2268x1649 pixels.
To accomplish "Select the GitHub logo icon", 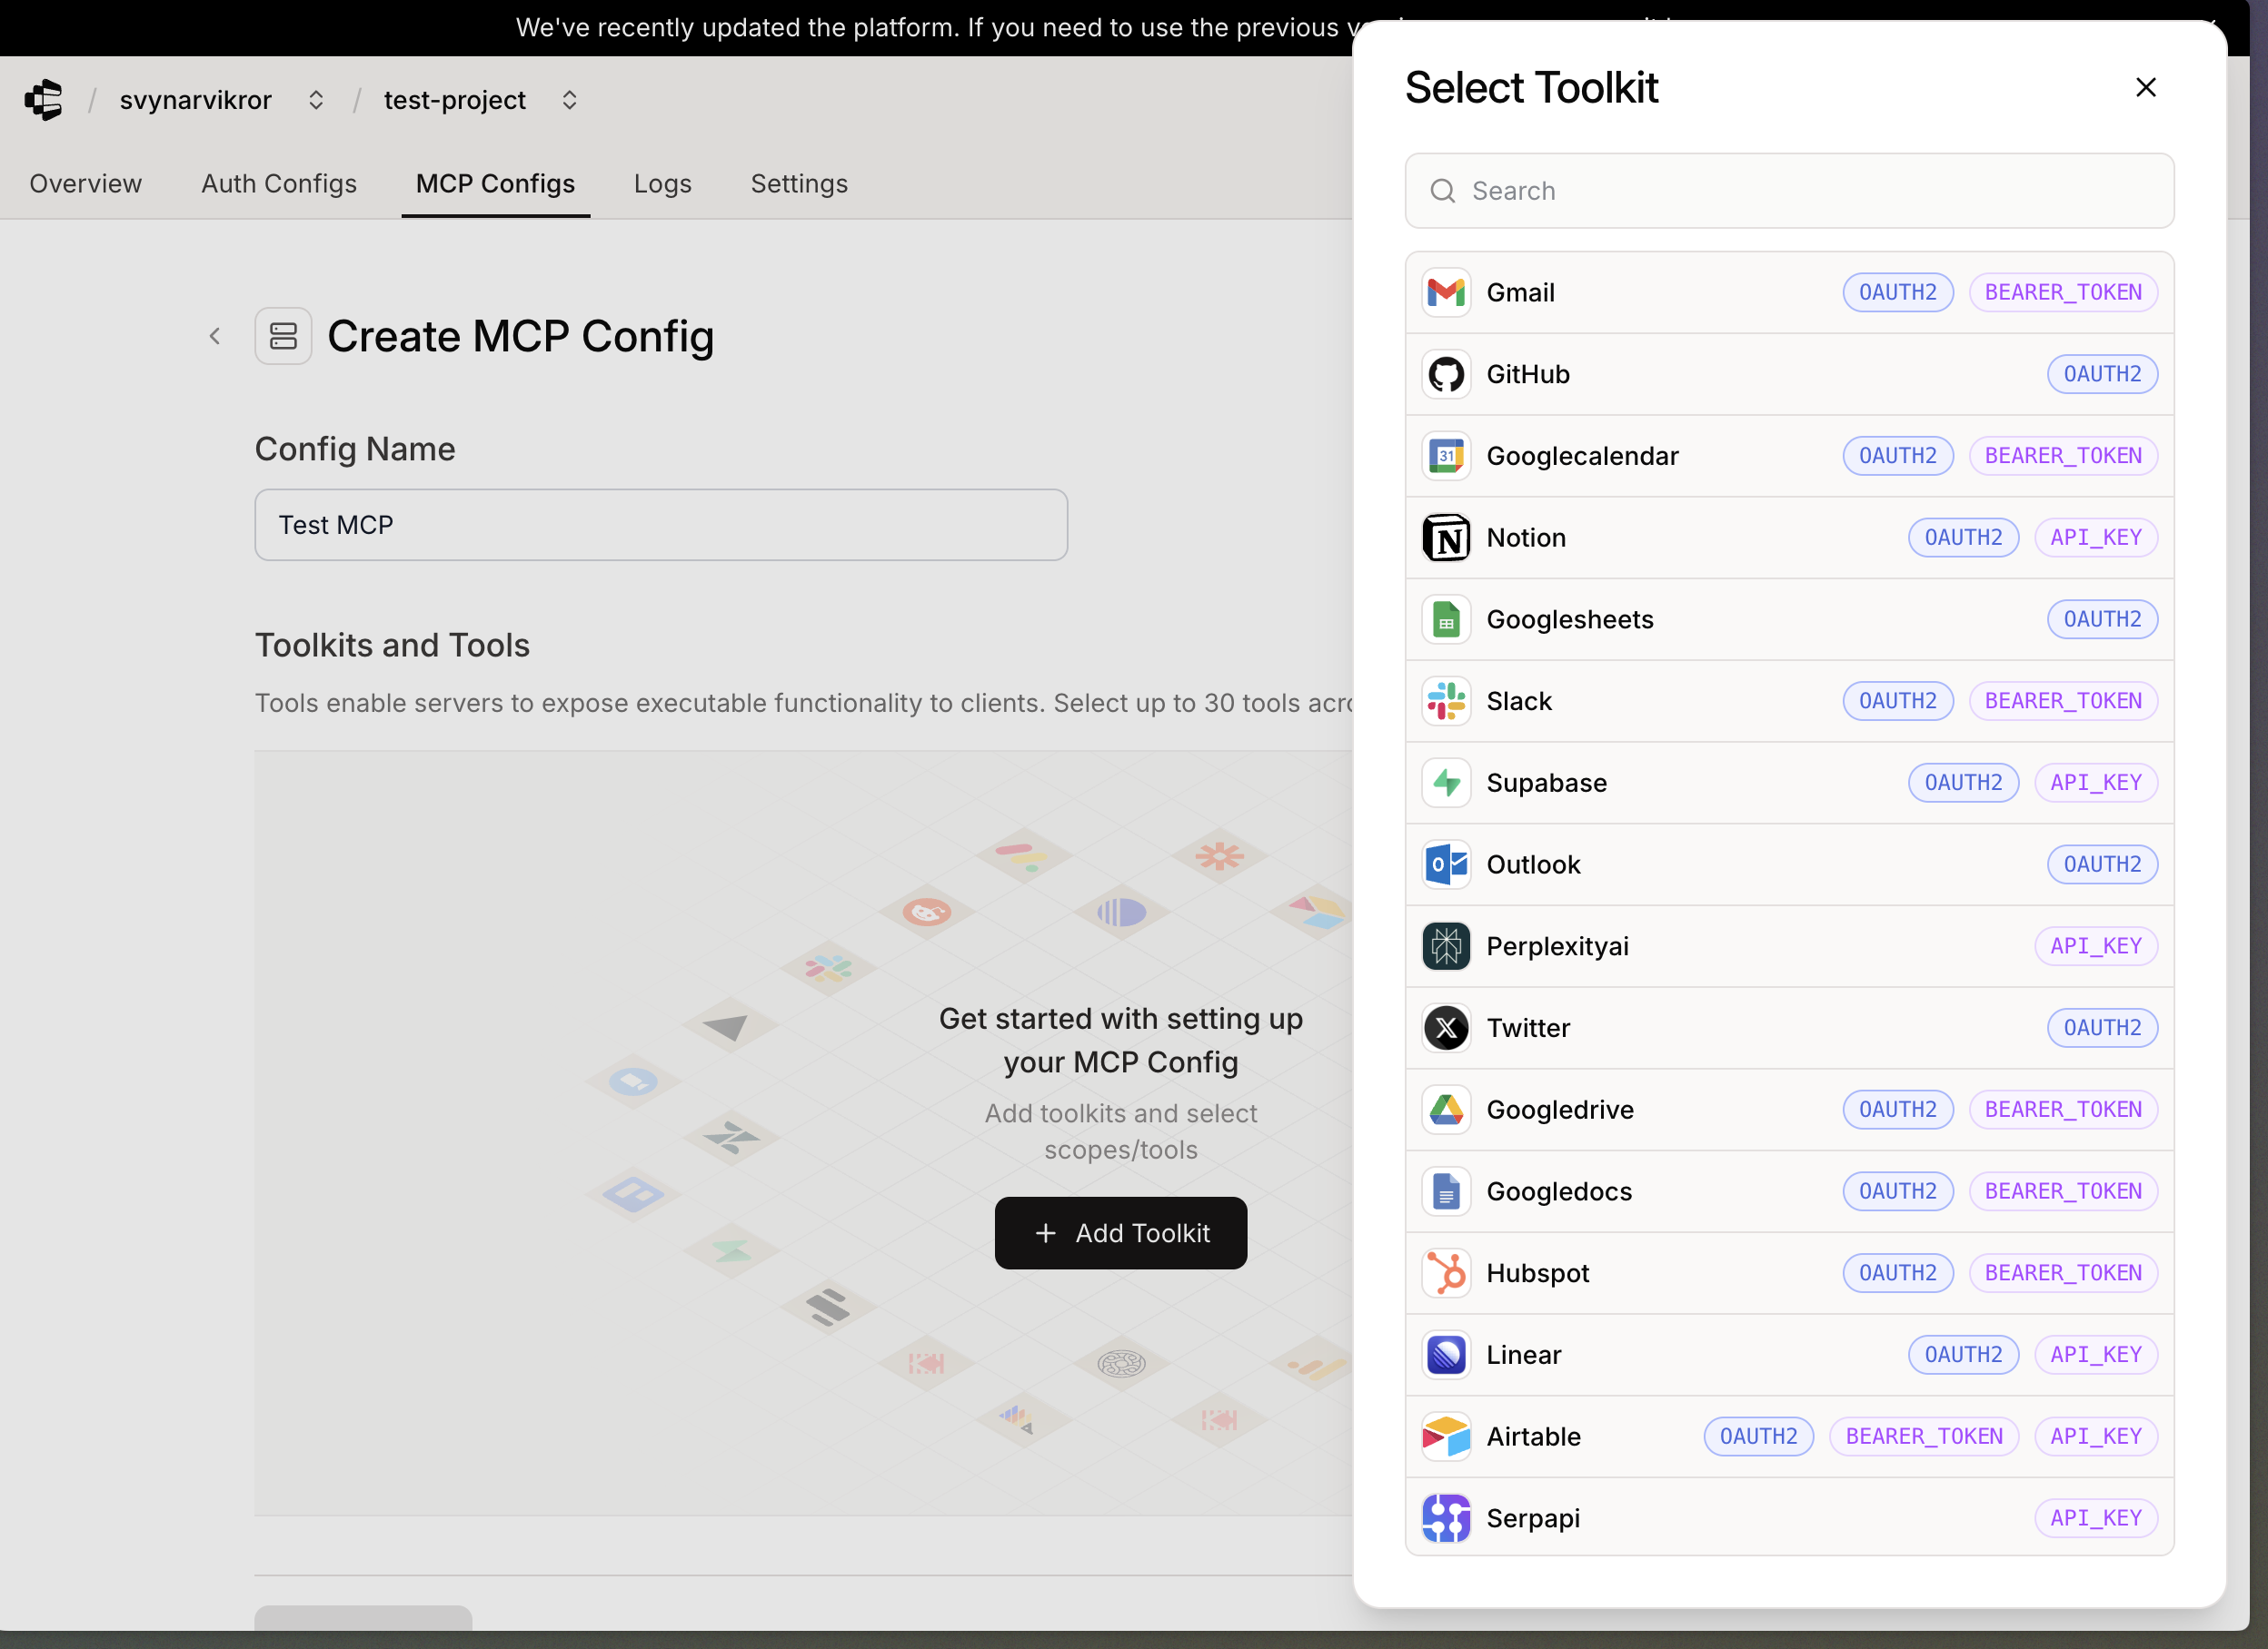I will tap(1446, 375).
